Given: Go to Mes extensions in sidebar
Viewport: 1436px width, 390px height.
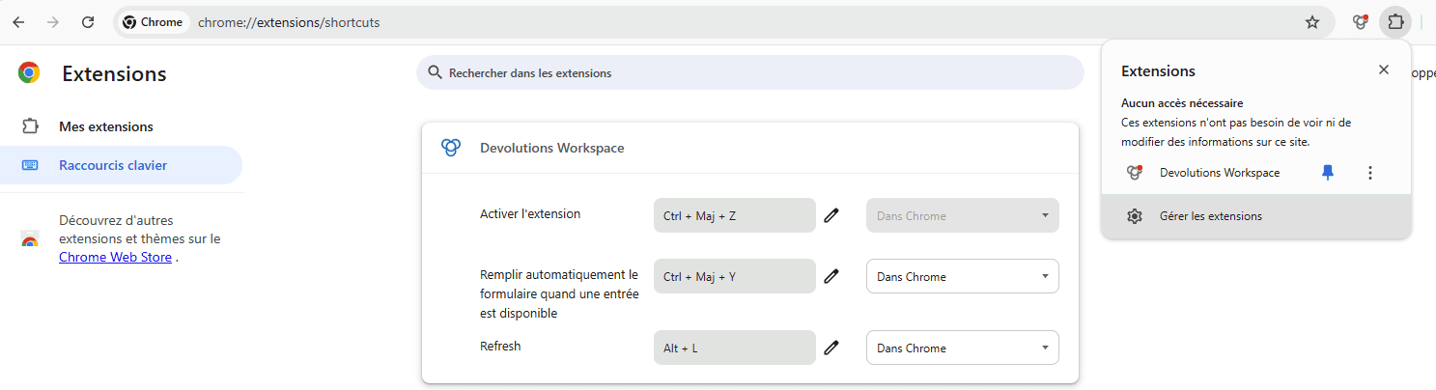Looking at the screenshot, I should (x=106, y=126).
